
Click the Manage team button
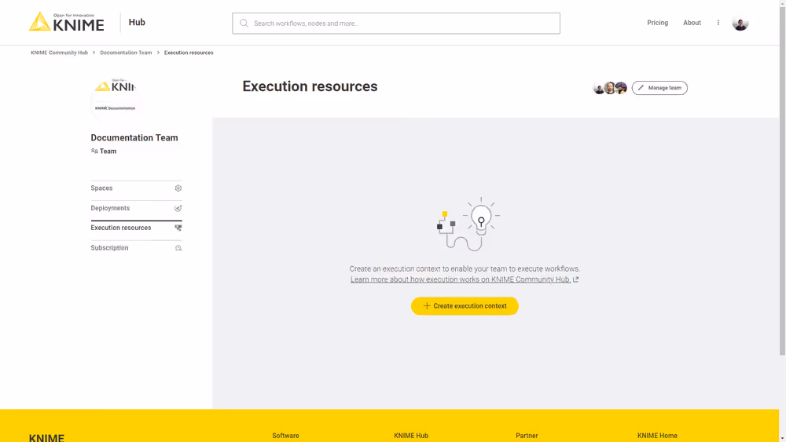click(x=659, y=88)
